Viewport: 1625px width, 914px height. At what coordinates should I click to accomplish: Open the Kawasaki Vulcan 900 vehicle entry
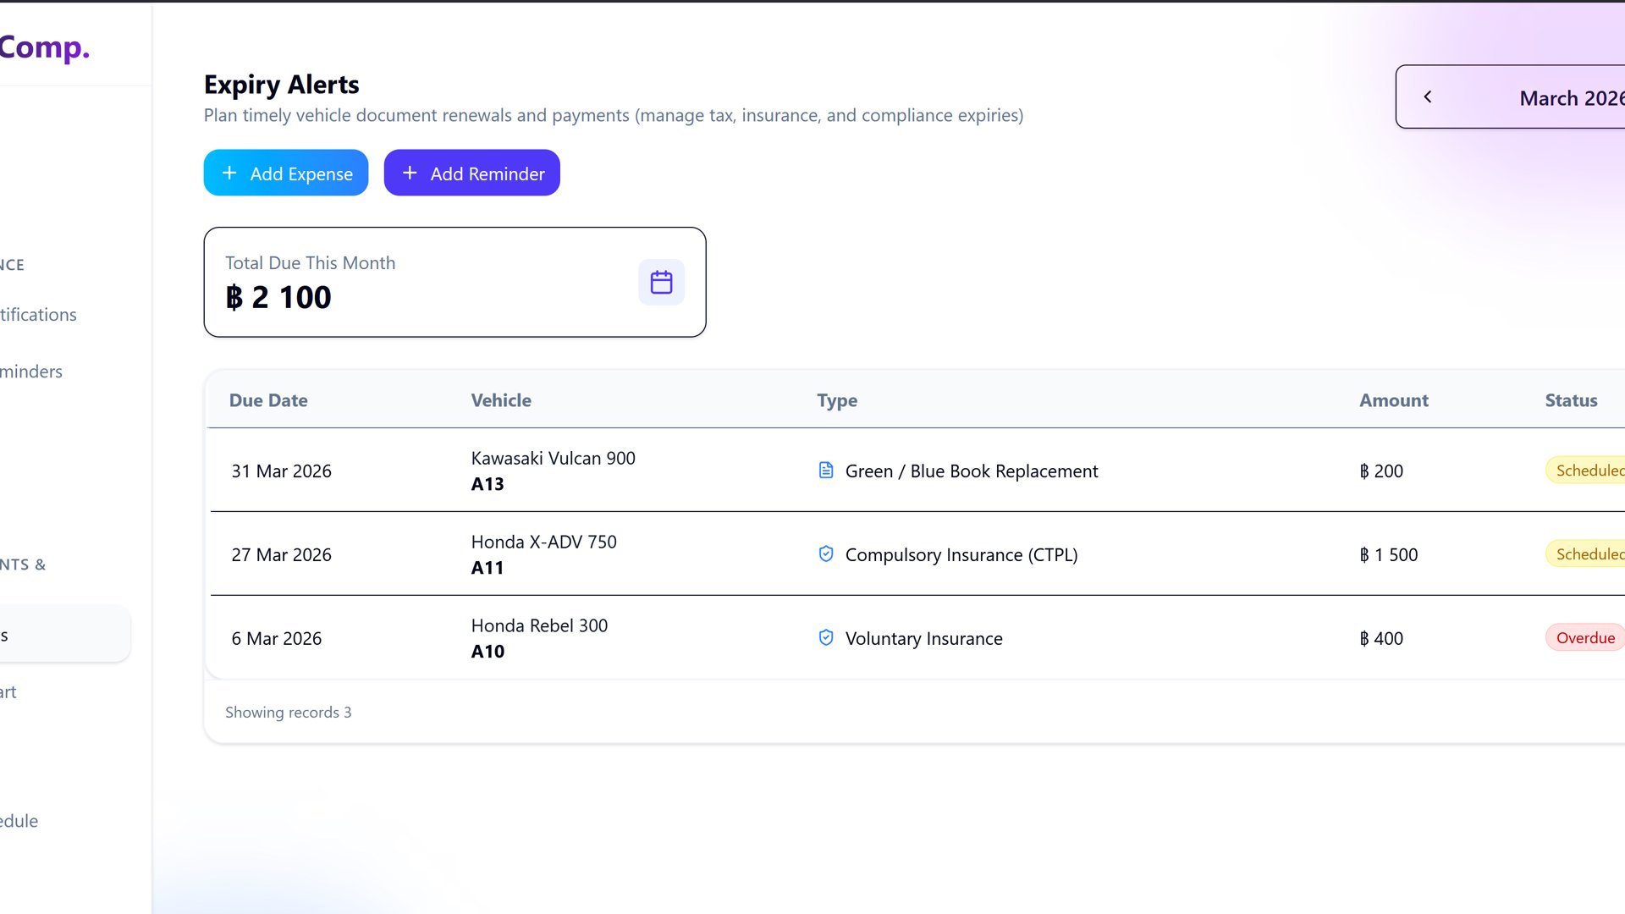[554, 458]
